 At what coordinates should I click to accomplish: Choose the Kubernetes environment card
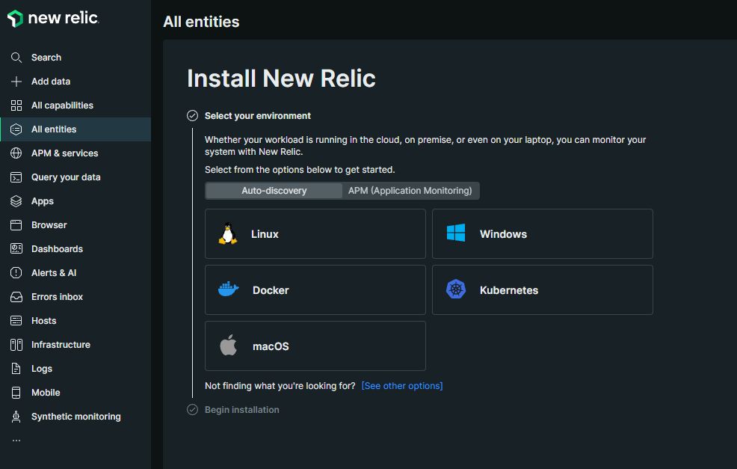tap(543, 289)
